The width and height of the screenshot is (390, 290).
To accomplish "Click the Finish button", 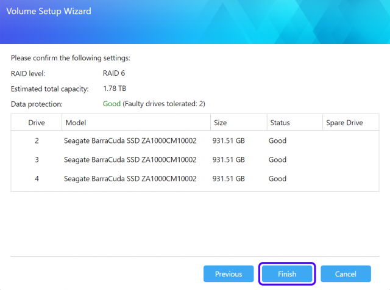I will click(x=287, y=274).
